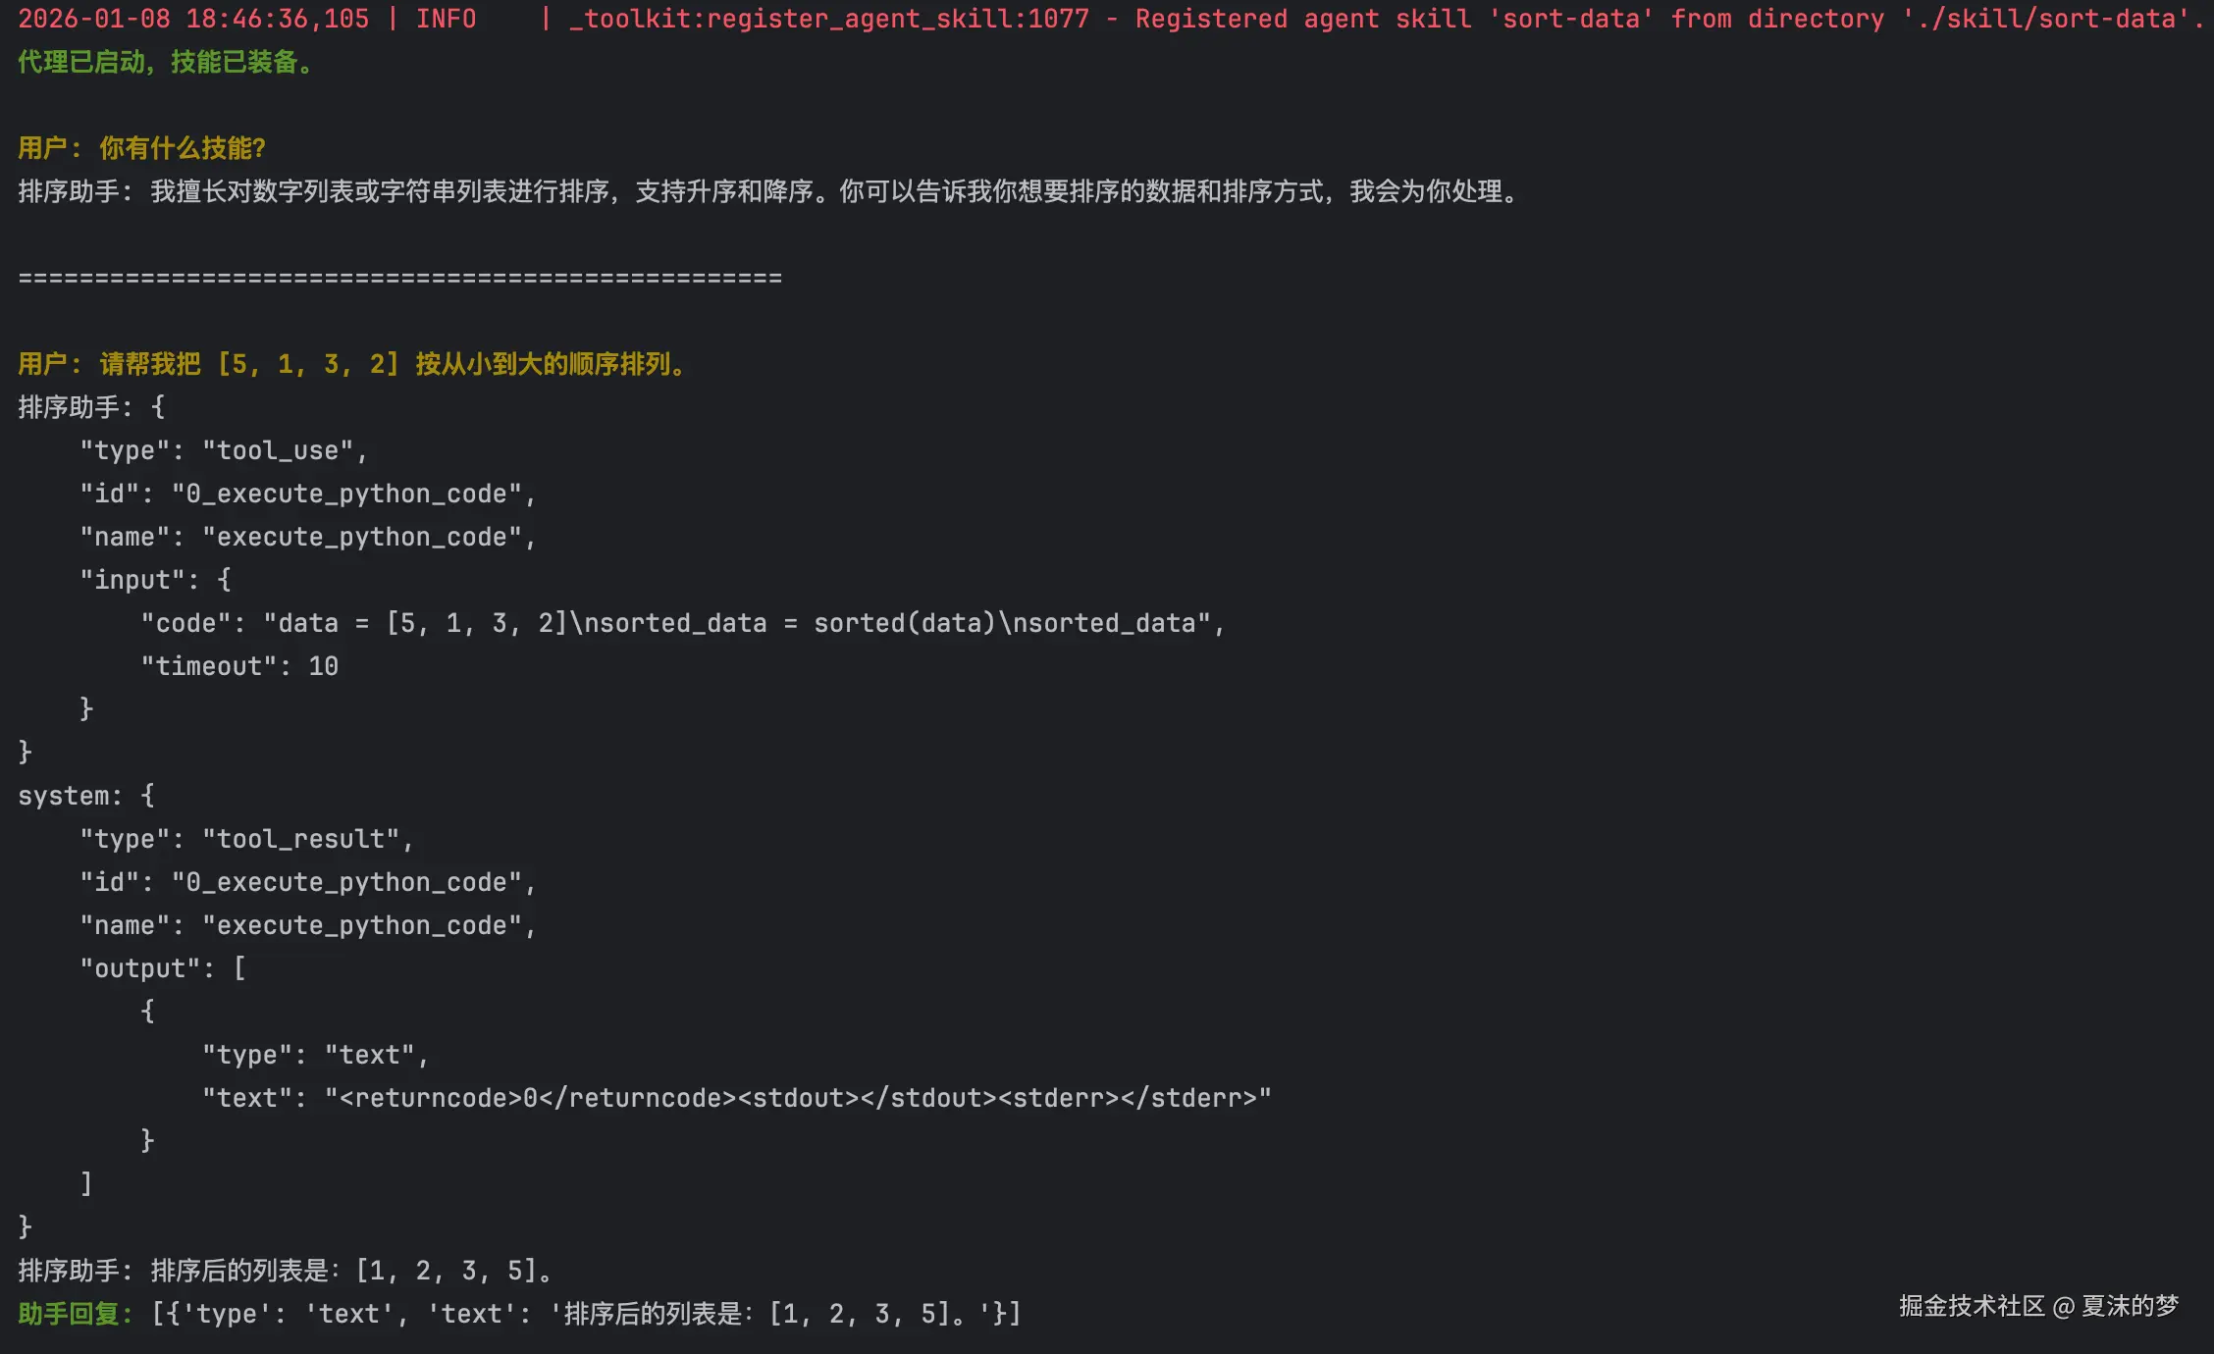The width and height of the screenshot is (2214, 1354).
Task: Click the "output": [ opening bracket line
Action: (163, 968)
